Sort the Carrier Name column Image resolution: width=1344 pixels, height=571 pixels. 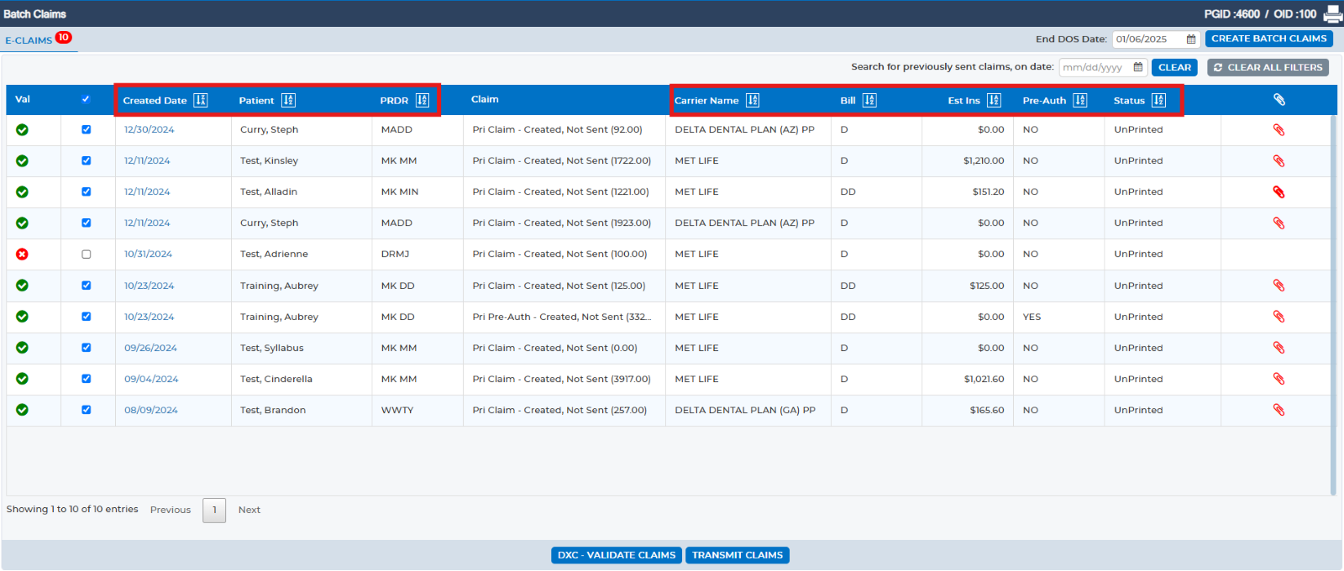click(753, 100)
